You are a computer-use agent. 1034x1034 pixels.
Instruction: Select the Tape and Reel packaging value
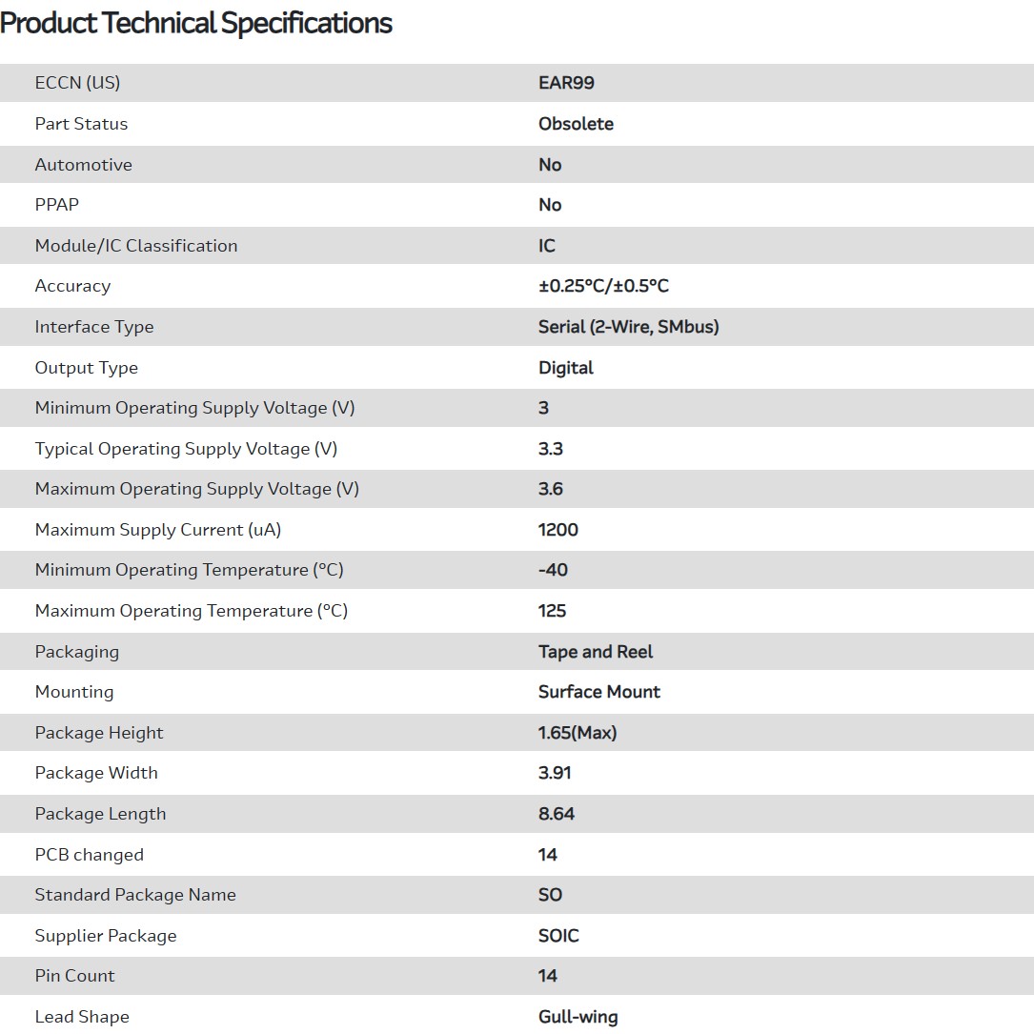pos(596,652)
